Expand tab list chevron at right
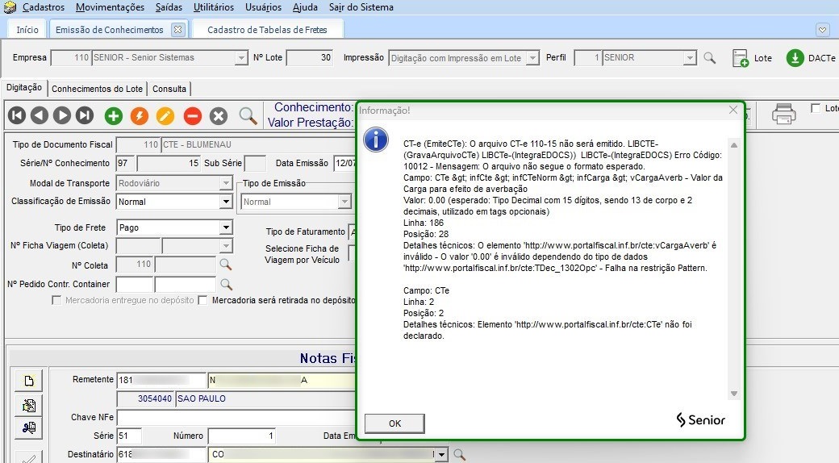Screen dimensions: 839x463 [823, 30]
